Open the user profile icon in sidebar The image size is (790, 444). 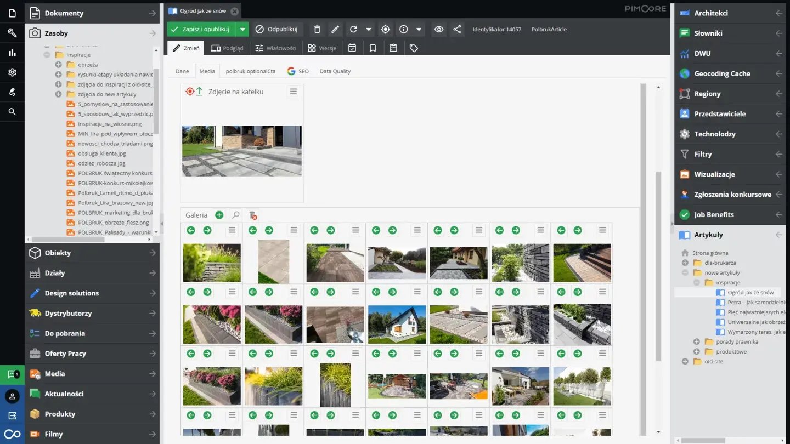point(12,396)
